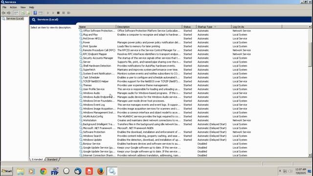Open the Help menu
Viewport: 313px width, 176px height.
[31, 7]
